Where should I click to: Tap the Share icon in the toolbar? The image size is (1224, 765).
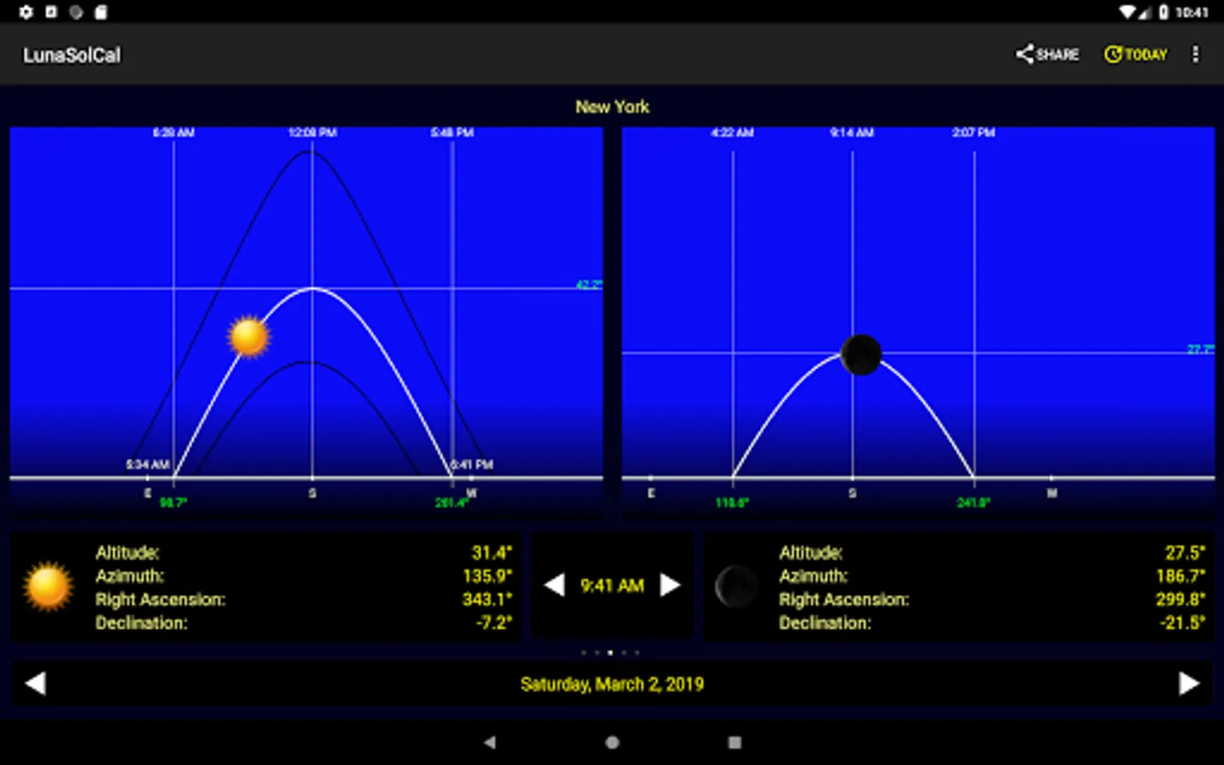pos(1047,54)
